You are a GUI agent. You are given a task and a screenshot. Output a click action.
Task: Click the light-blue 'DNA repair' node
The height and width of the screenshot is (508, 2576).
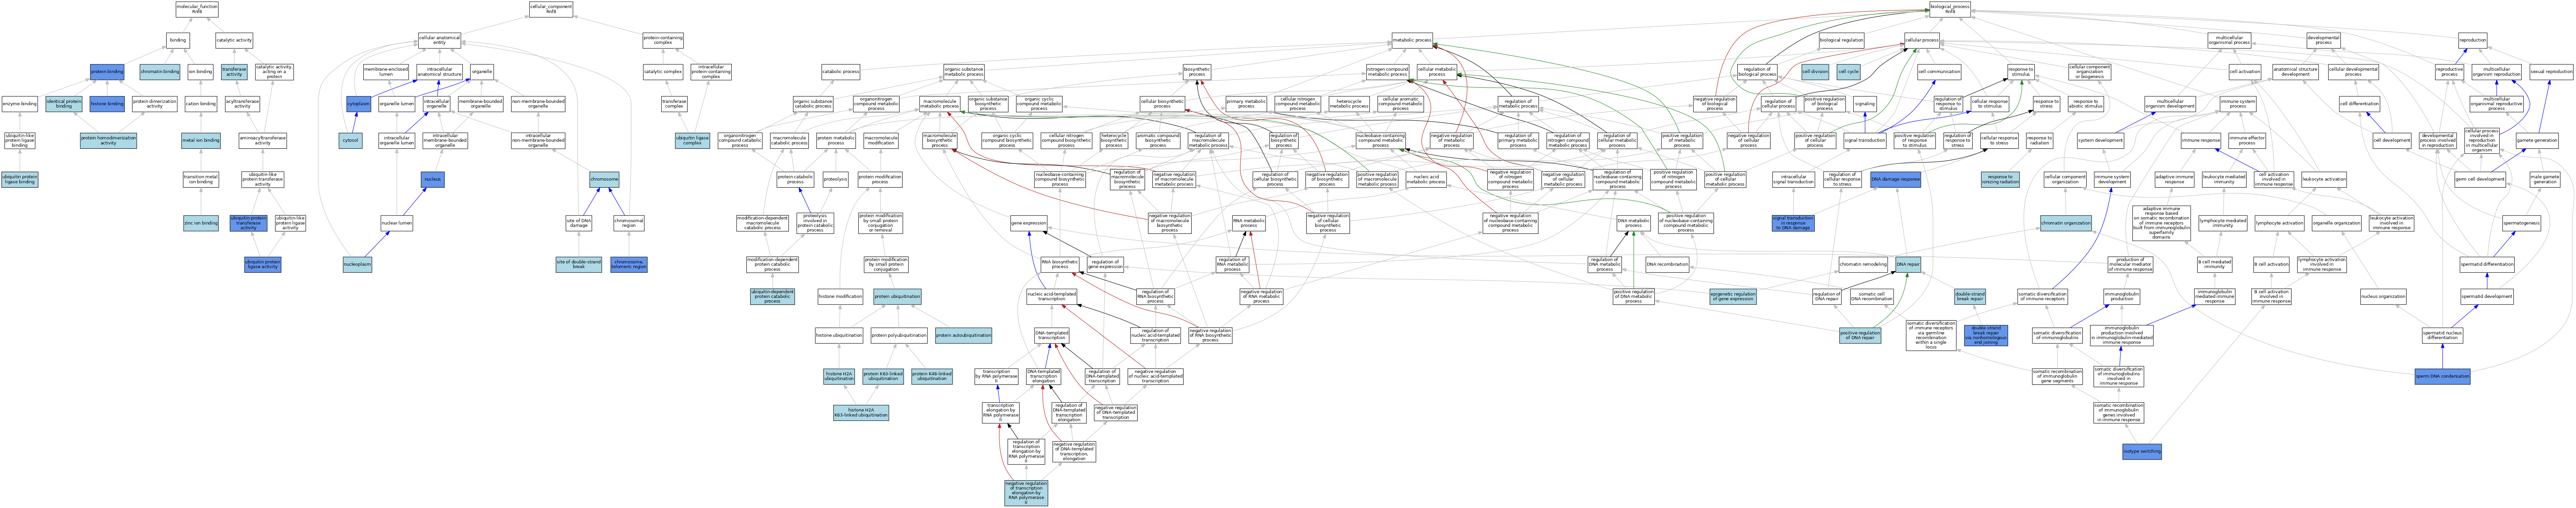click(x=1908, y=265)
